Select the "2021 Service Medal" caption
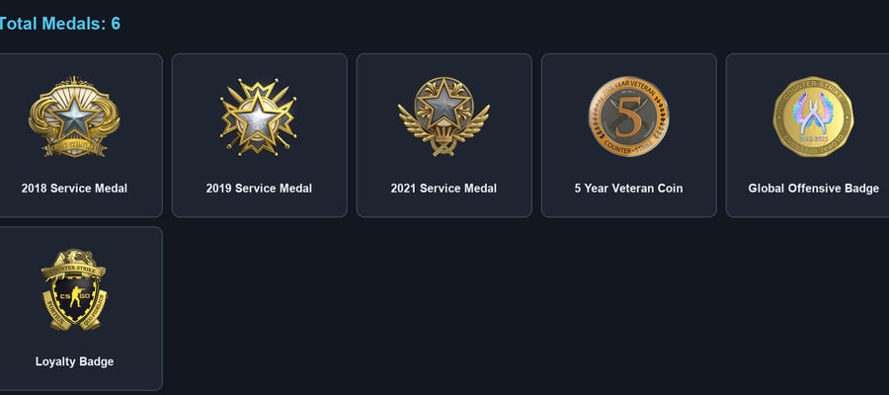This screenshot has height=395, width=889. [x=444, y=189]
